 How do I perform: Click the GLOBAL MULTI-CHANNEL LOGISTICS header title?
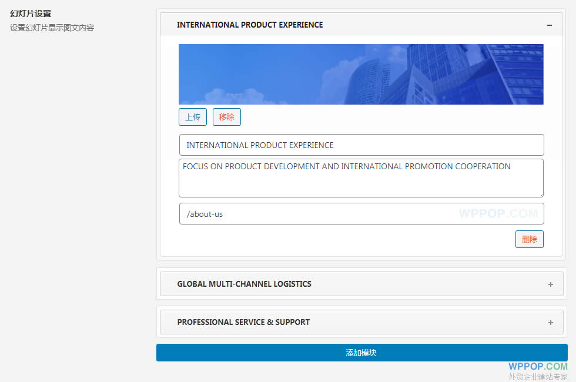tap(245, 284)
